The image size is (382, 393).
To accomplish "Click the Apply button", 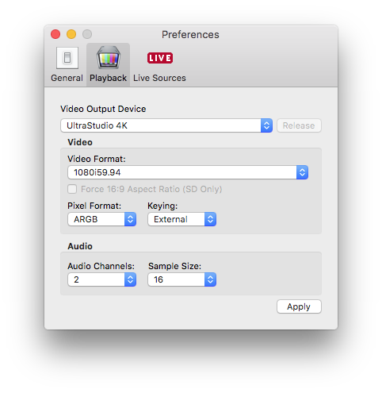I will coord(299,306).
